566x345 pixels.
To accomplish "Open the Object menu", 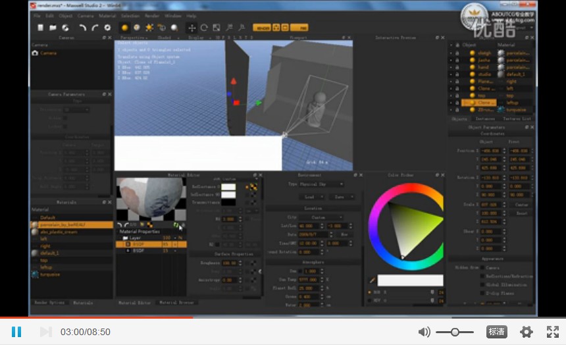I will (x=65, y=16).
